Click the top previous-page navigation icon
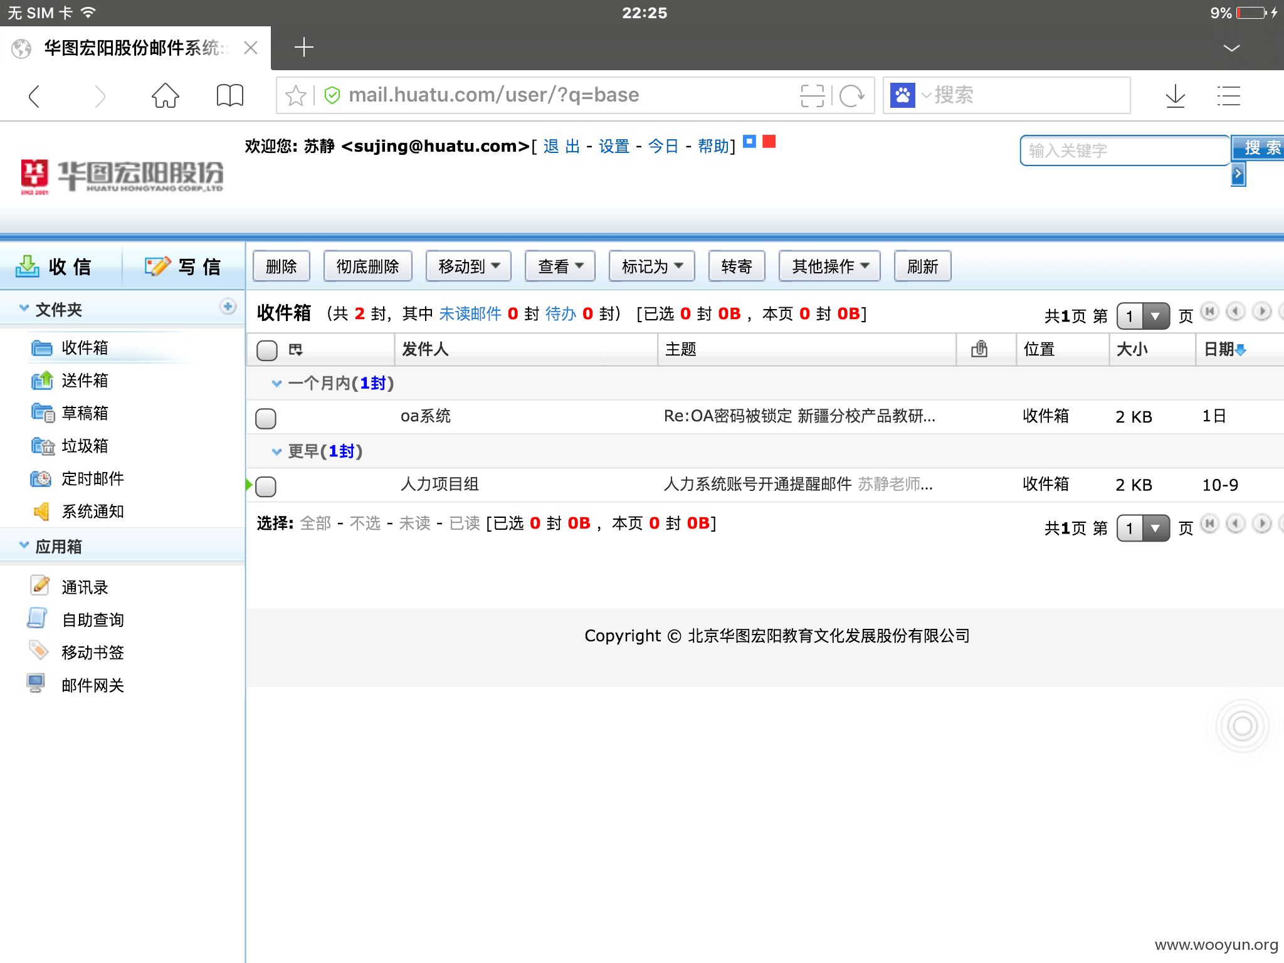This screenshot has height=963, width=1284. tap(1236, 312)
